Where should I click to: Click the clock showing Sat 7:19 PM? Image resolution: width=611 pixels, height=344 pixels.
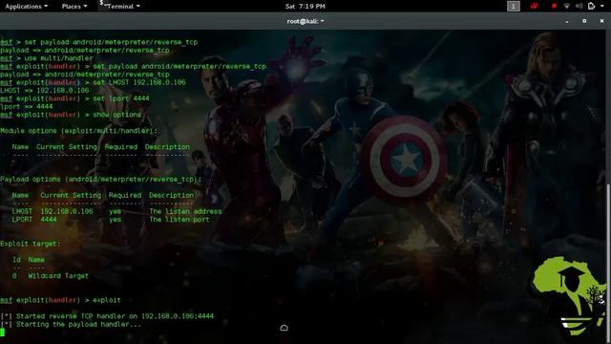click(305, 7)
